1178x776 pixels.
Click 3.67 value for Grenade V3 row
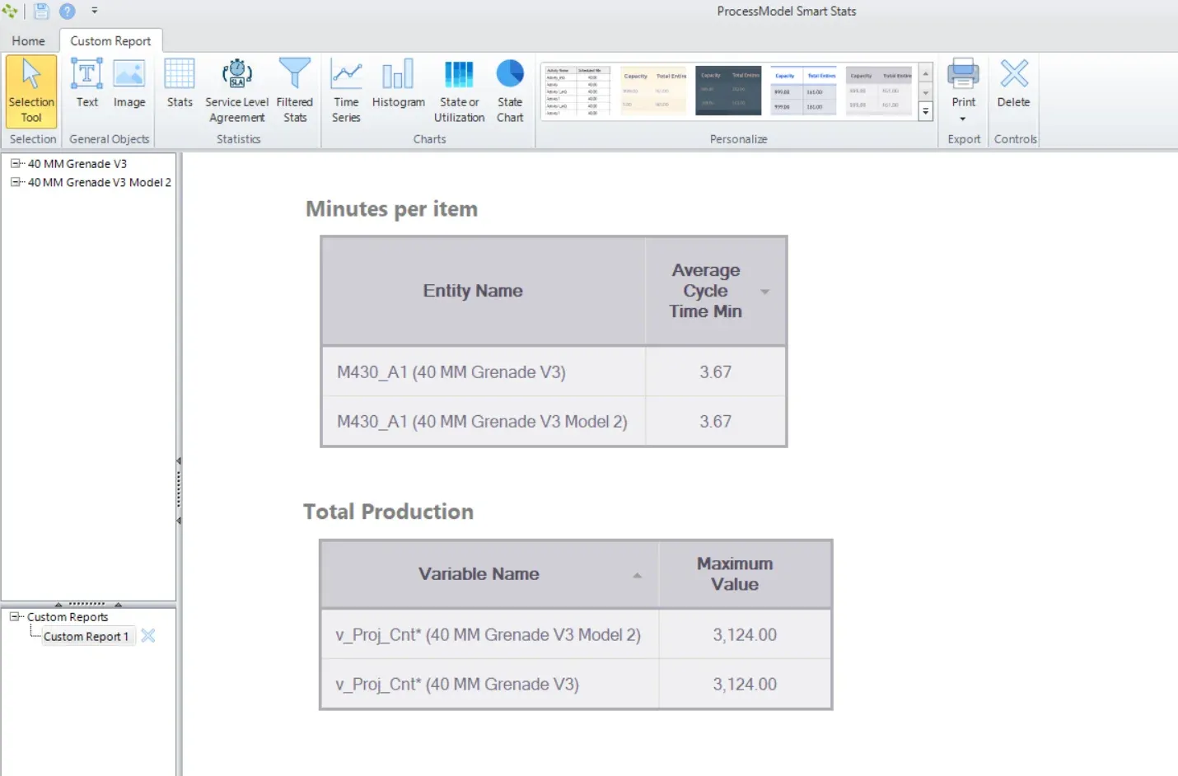pyautogui.click(x=716, y=372)
